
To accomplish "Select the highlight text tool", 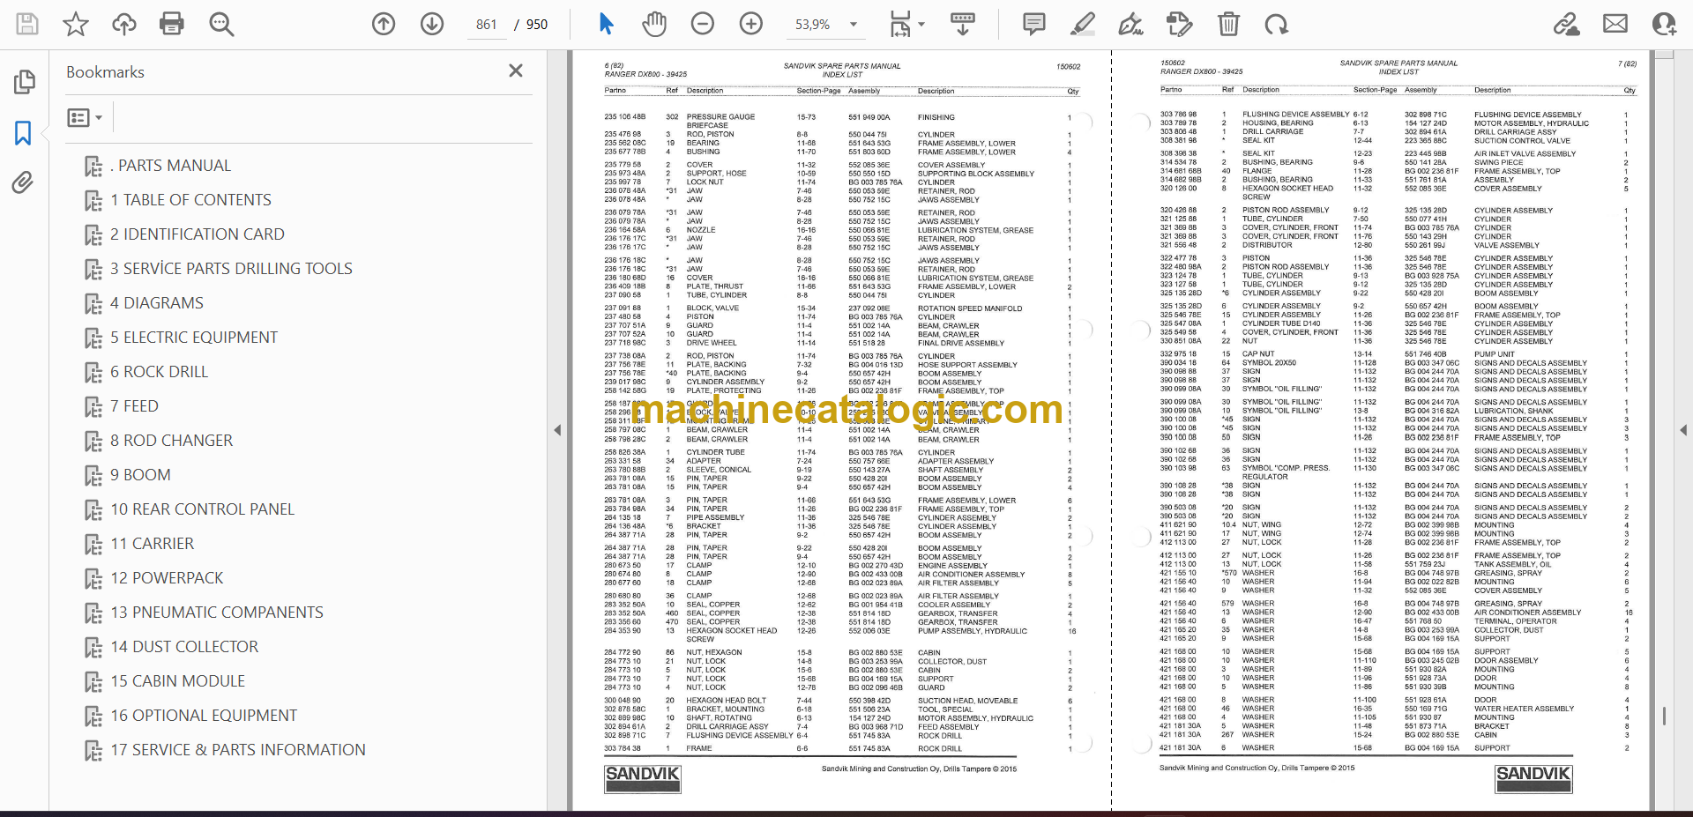I will [1083, 24].
